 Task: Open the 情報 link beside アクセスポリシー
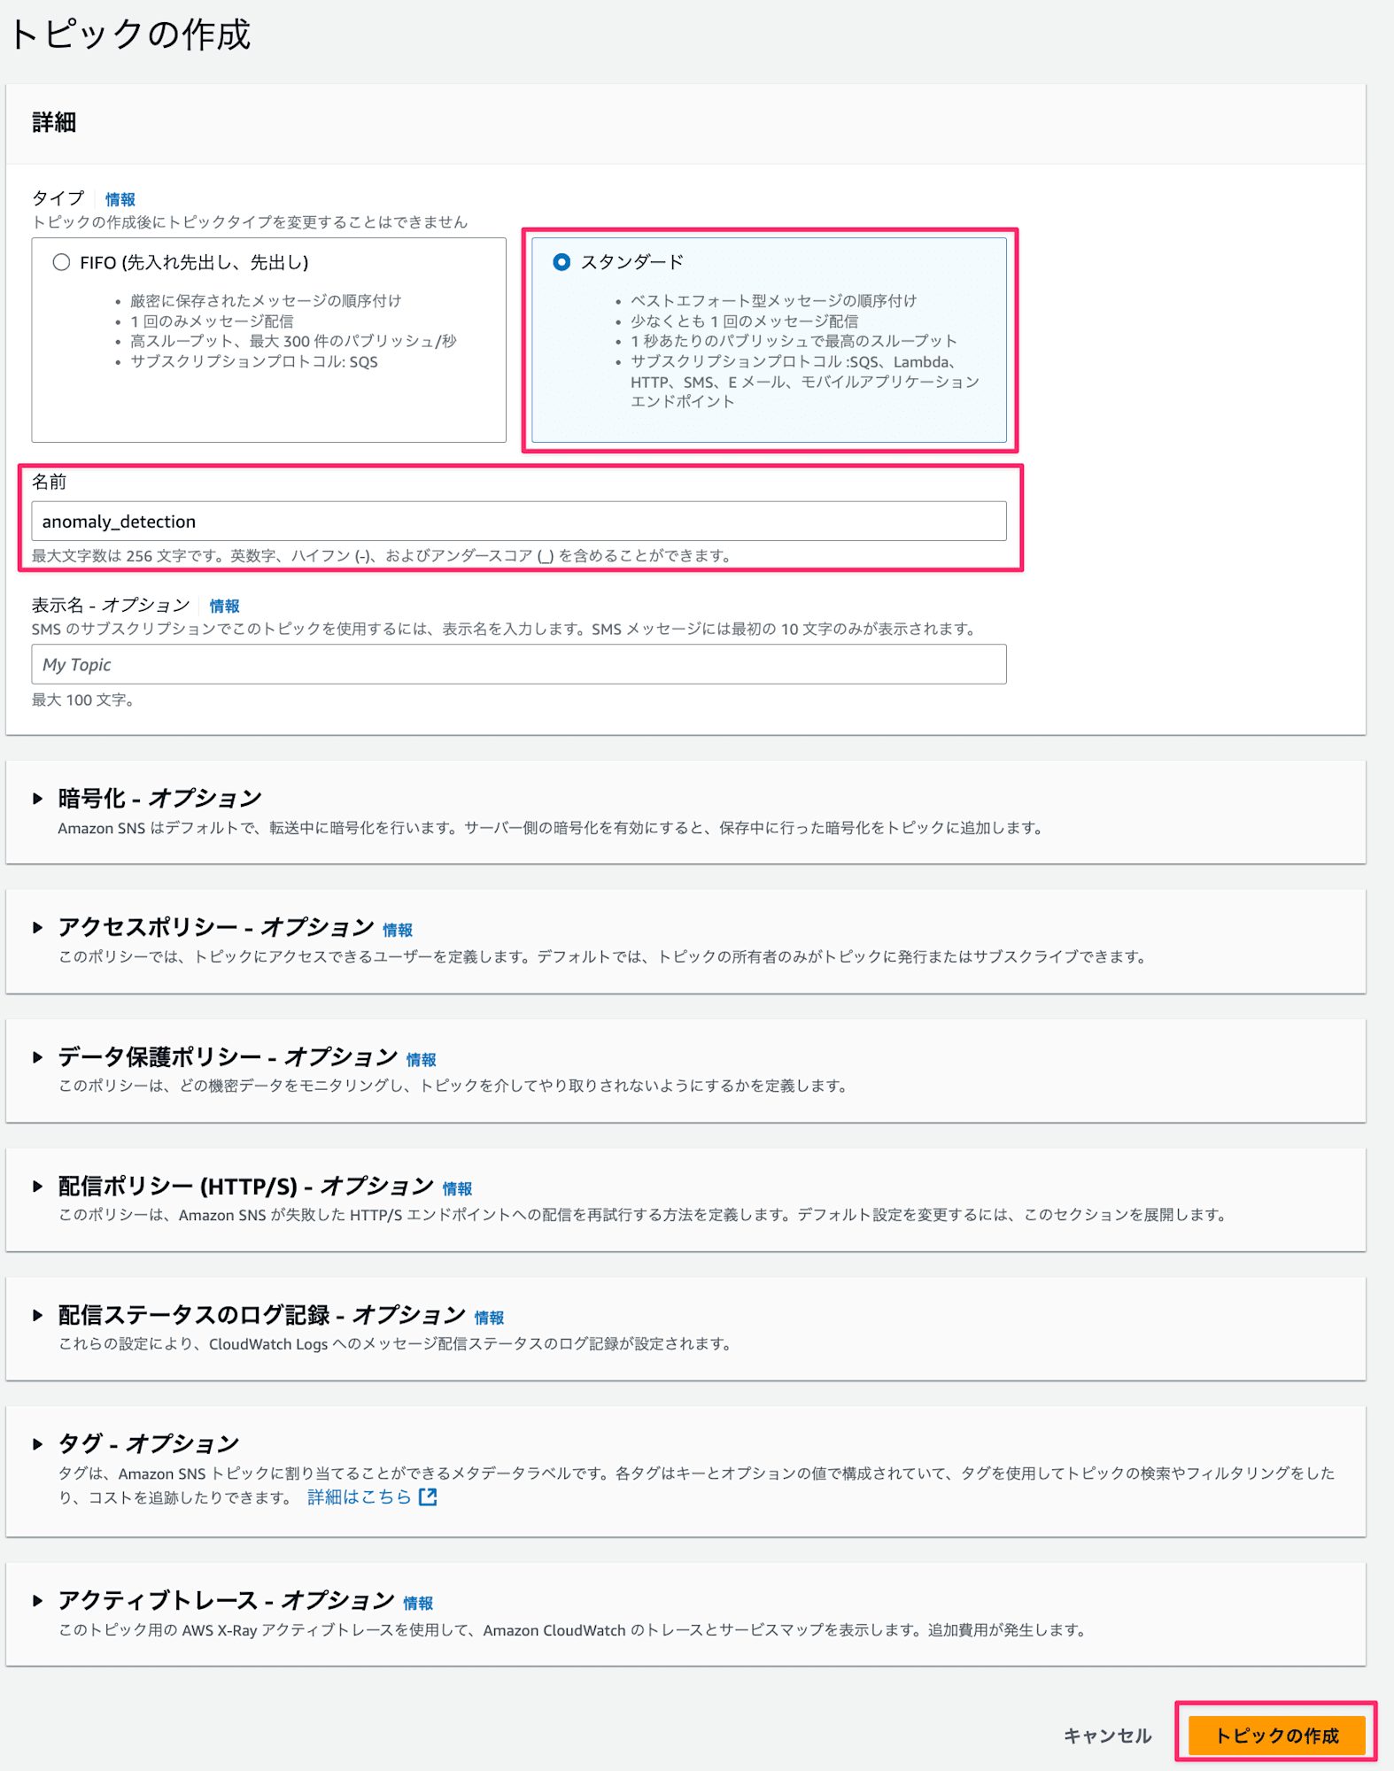[x=398, y=930]
